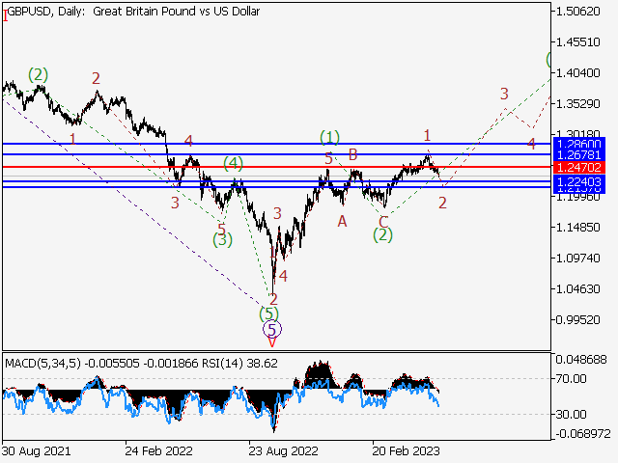Select the red B correction label
This screenshot has width=618, height=463.
point(353,154)
